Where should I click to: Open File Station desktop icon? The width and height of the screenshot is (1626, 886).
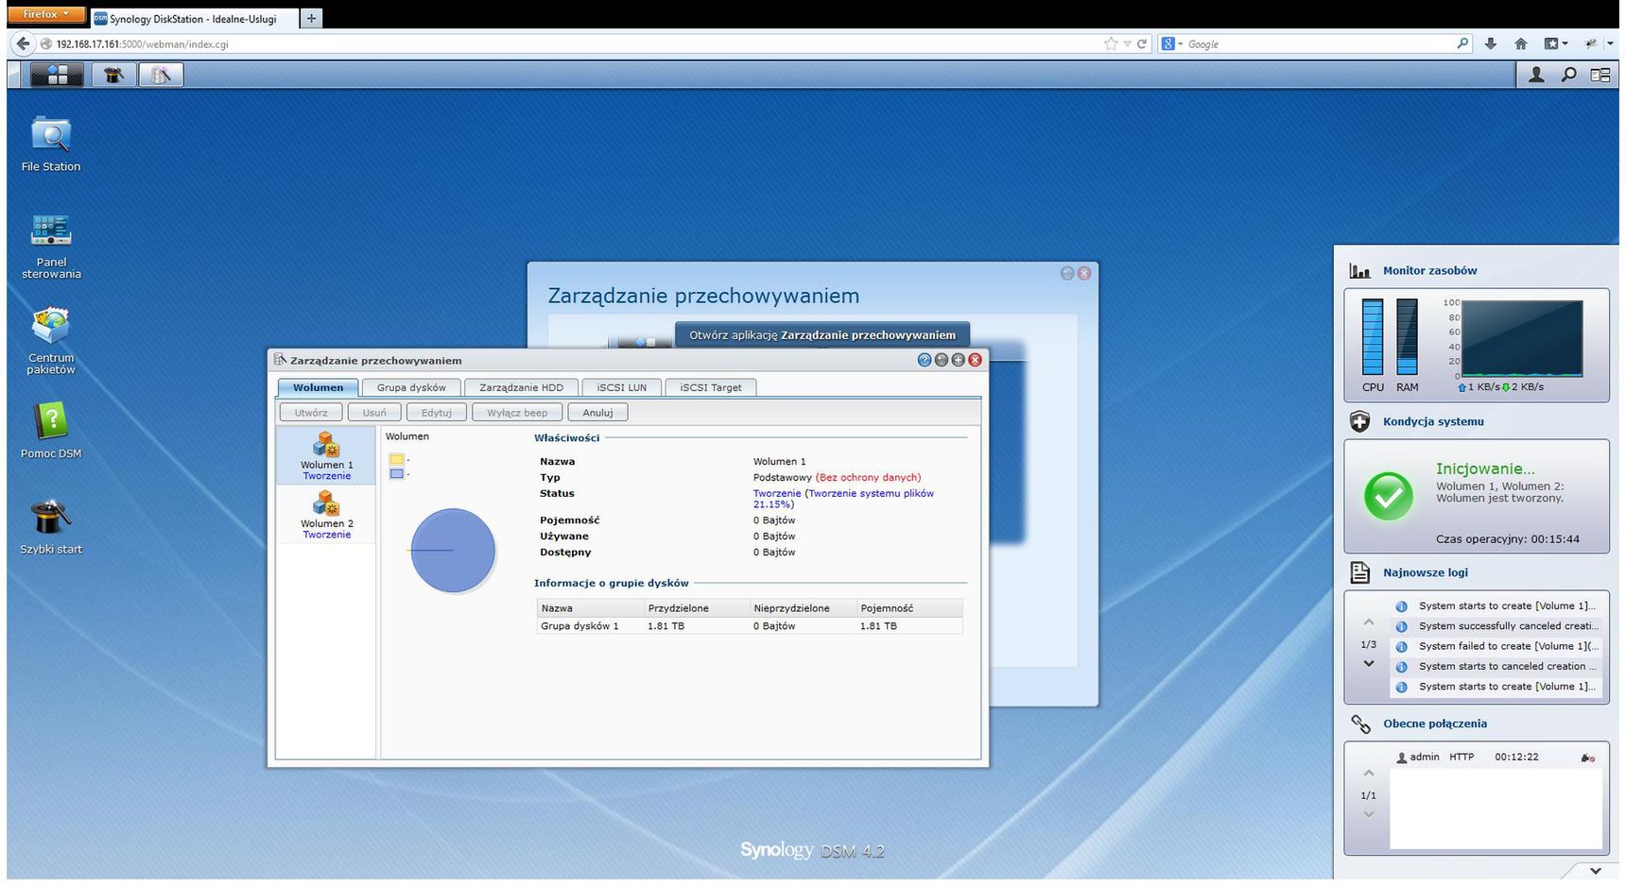coord(50,144)
